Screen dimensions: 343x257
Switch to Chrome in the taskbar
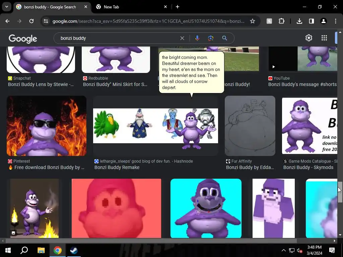58,250
